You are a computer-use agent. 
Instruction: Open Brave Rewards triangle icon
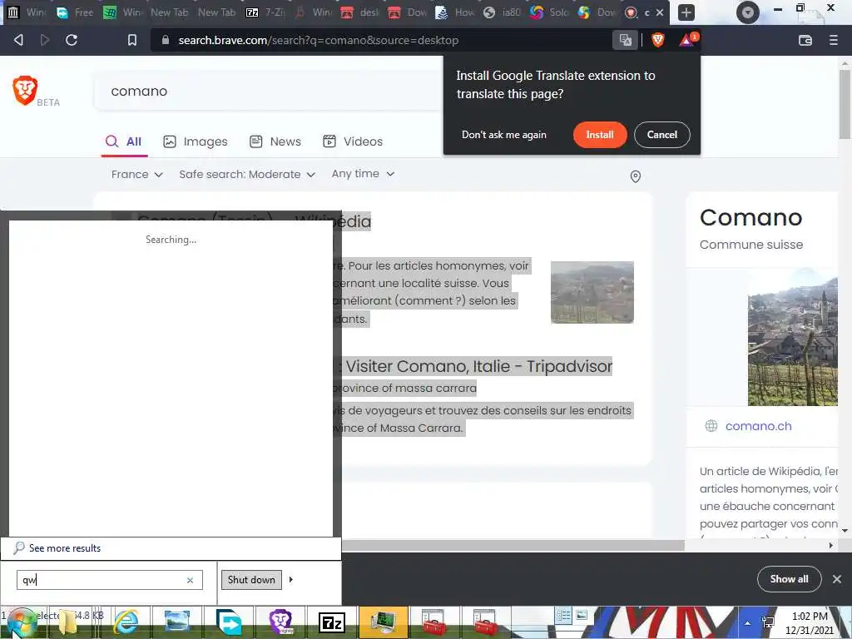tap(687, 40)
